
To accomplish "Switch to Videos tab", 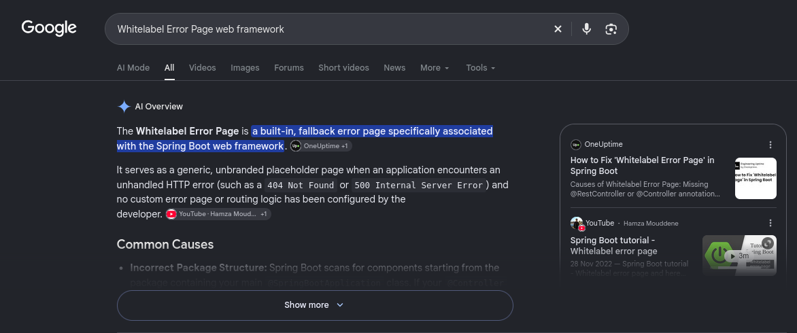I will click(202, 67).
